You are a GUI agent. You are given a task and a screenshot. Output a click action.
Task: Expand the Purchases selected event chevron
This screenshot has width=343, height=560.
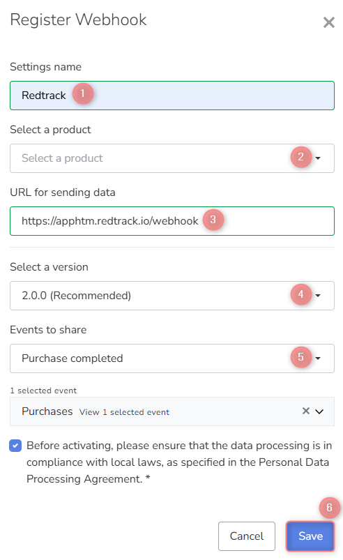pos(319,411)
